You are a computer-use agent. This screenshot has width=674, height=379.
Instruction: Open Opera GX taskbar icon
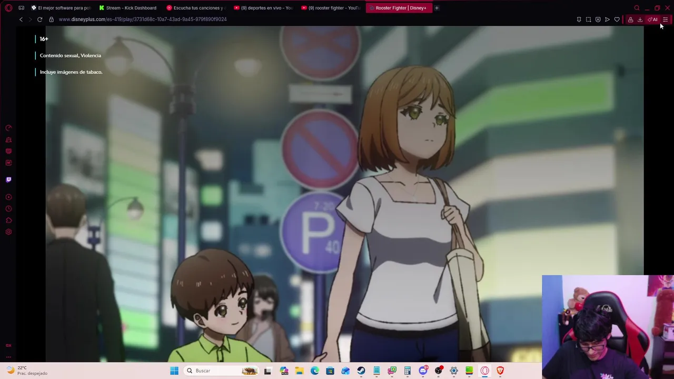coord(484,371)
